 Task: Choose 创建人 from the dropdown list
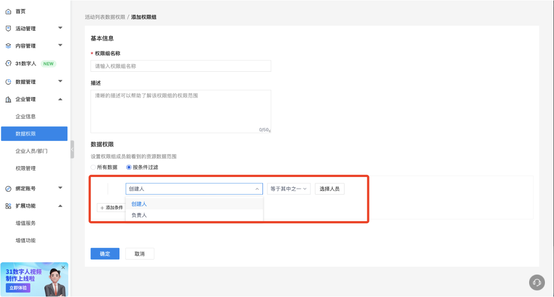(194, 204)
